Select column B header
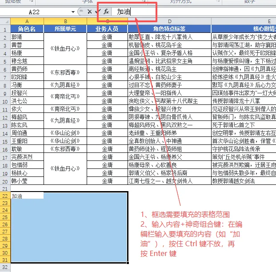Screen dimensions: 276x272 click(x=65, y=21)
